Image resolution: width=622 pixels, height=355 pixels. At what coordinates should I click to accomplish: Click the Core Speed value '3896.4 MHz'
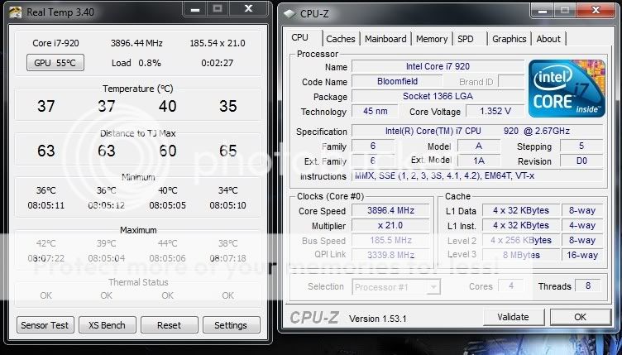(390, 211)
